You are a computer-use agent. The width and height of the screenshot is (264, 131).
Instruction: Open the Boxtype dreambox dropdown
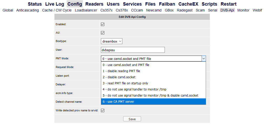(112, 41)
